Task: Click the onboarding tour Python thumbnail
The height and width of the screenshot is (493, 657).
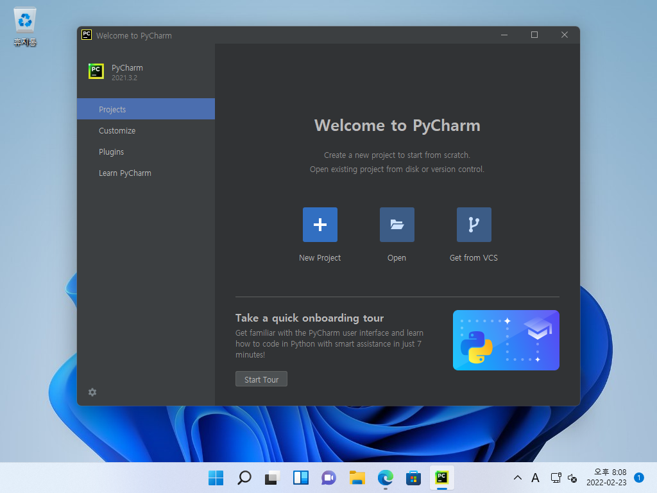Action: coord(506,340)
